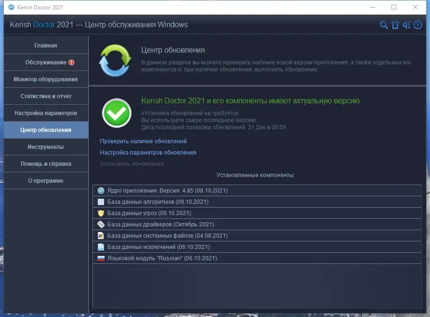Click the shield icon for База данных угроз
430x317 pixels.
tap(100, 213)
